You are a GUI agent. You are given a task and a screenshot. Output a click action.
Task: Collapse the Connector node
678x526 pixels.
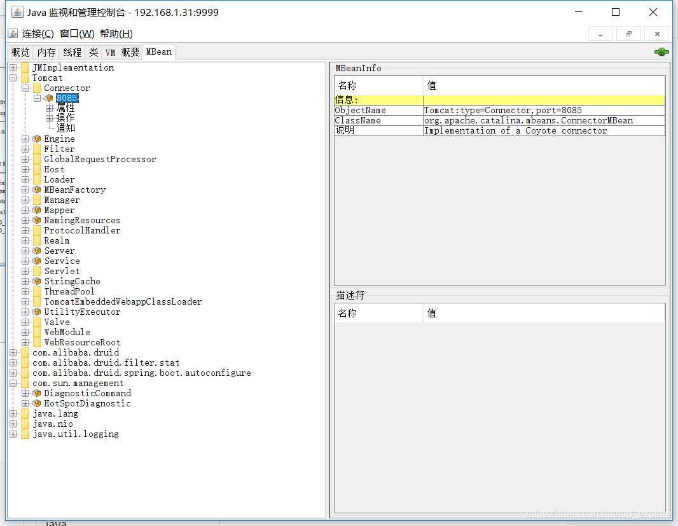coord(25,88)
